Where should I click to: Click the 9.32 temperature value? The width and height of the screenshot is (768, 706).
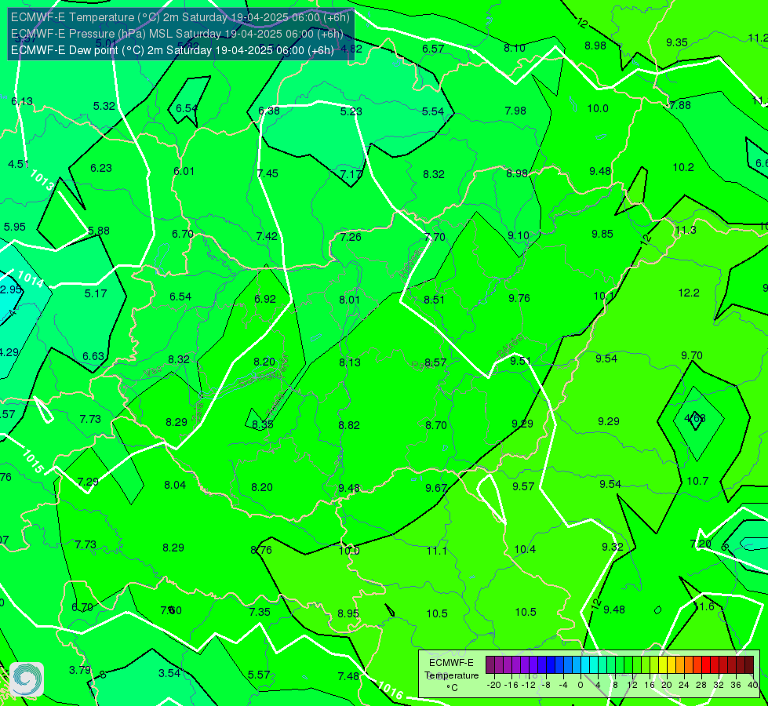(x=612, y=547)
